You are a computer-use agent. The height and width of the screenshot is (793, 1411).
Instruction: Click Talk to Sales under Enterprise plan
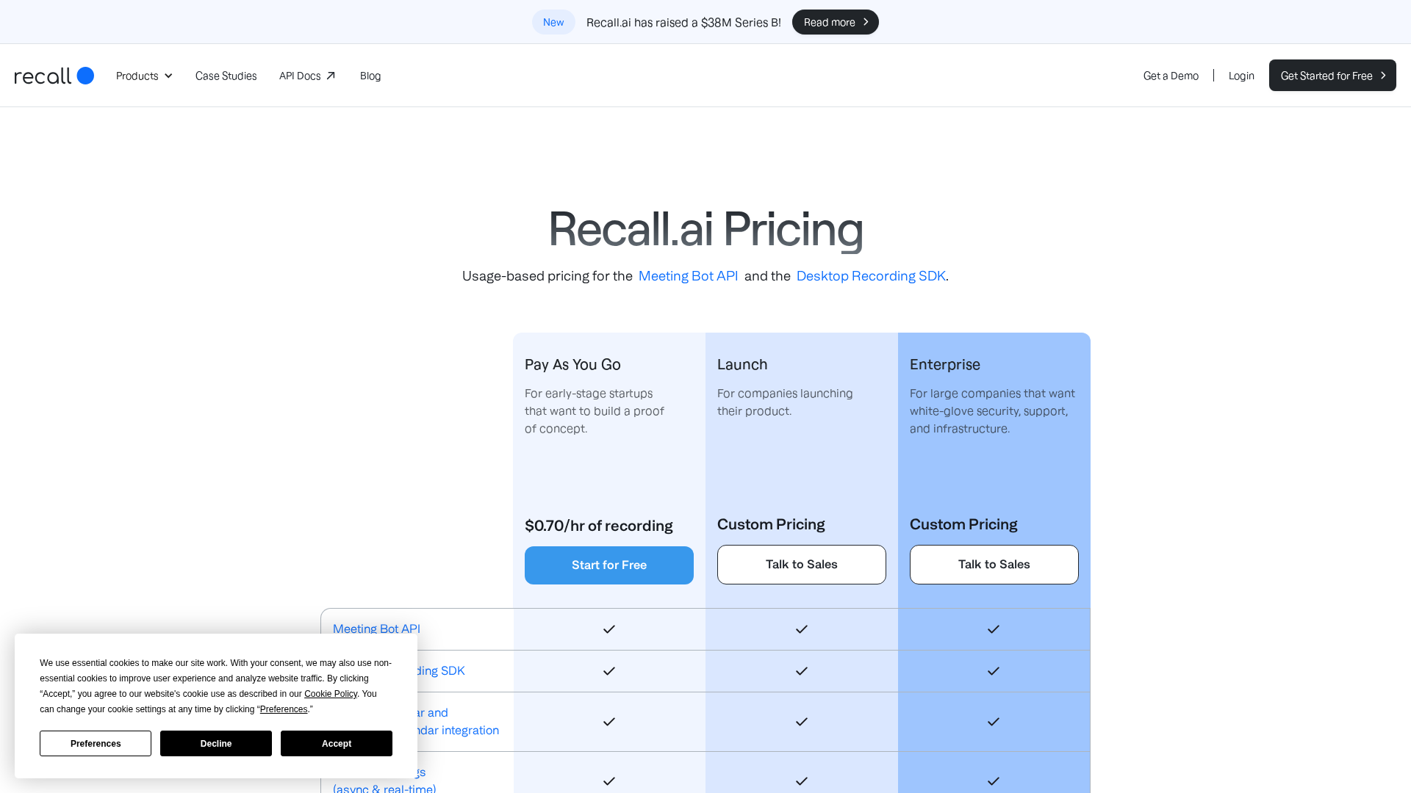(994, 564)
